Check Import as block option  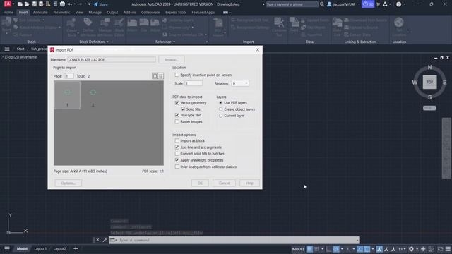(x=177, y=141)
